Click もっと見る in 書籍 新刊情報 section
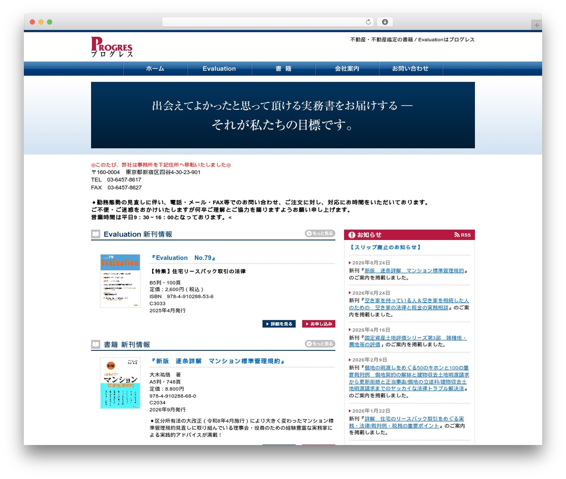 pyautogui.click(x=320, y=344)
